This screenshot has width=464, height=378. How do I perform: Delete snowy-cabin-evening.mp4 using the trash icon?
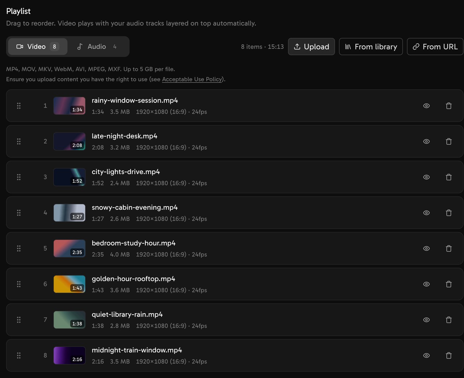click(449, 213)
